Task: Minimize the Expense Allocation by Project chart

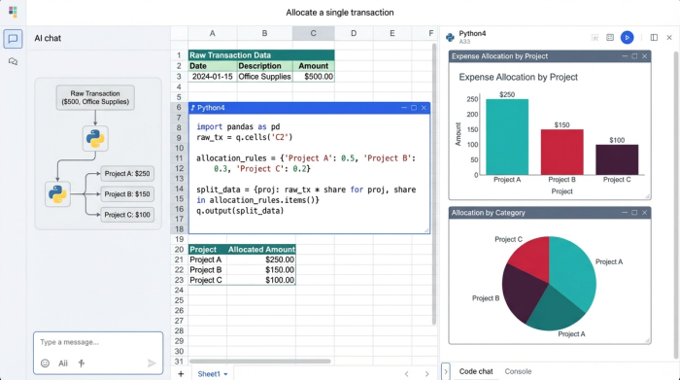Action: 625,56
